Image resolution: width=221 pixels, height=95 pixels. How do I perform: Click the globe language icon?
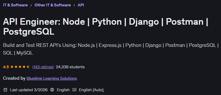coord(52,90)
